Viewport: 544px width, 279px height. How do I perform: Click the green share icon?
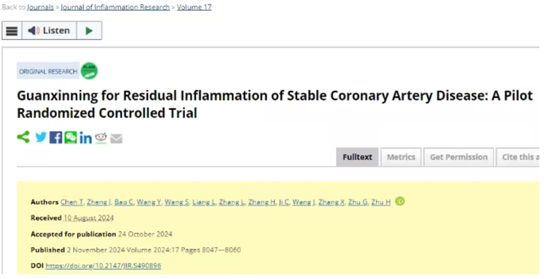pyautogui.click(x=23, y=137)
